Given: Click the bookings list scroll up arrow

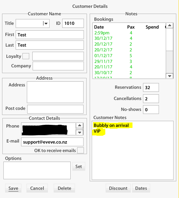Looking at the screenshot, I should click(169, 26).
